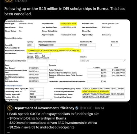Click the @DOGE handle in quoted post
The height and width of the screenshot is (134, 137).
pos(86,108)
